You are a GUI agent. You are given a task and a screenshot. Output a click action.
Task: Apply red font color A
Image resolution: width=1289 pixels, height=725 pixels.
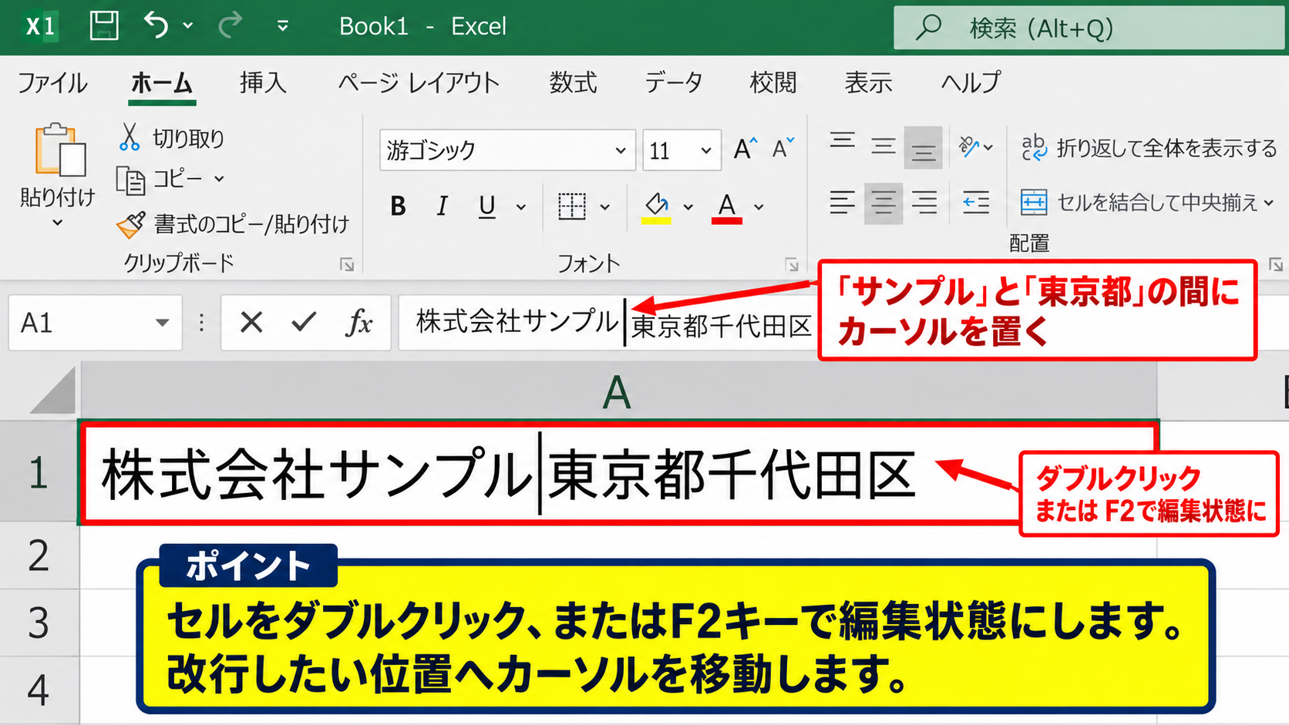click(x=726, y=208)
